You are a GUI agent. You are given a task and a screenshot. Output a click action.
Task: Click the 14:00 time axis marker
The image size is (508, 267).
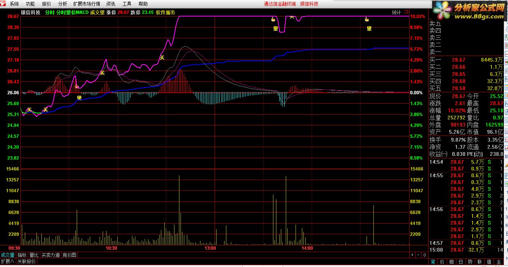[x=307, y=248]
